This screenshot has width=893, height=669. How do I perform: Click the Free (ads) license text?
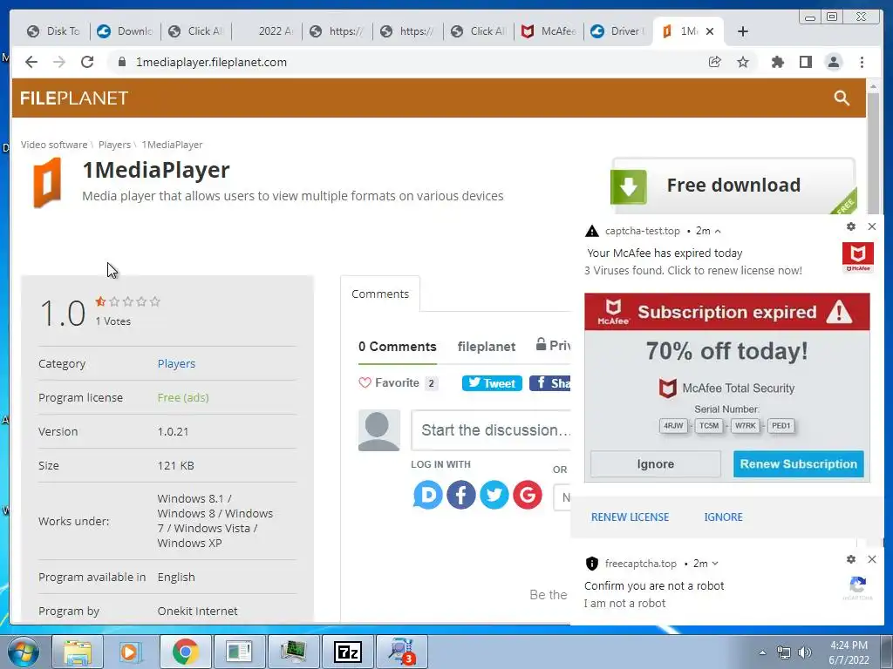tap(183, 397)
